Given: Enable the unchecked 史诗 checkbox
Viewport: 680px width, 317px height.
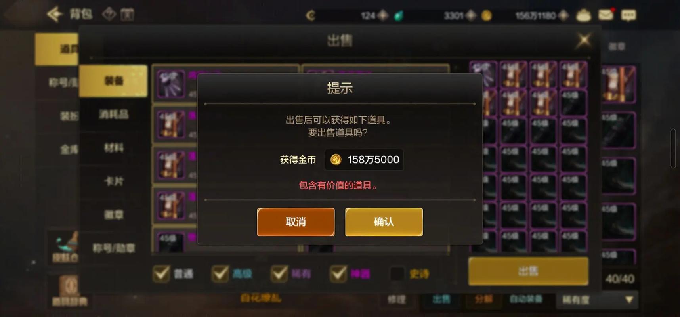Looking at the screenshot, I should pyautogui.click(x=397, y=273).
